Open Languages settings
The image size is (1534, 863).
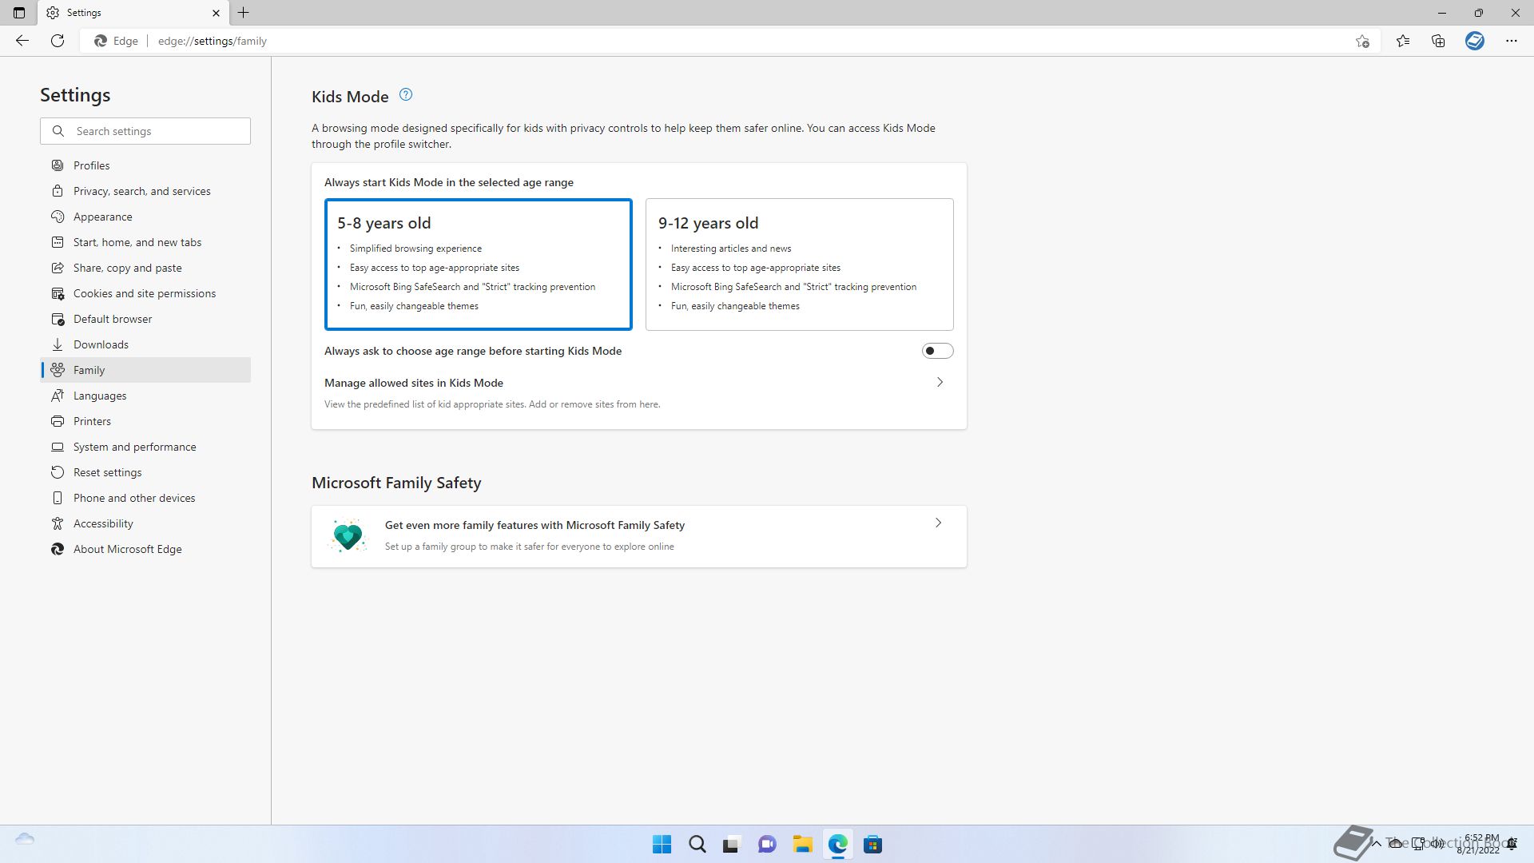point(145,396)
